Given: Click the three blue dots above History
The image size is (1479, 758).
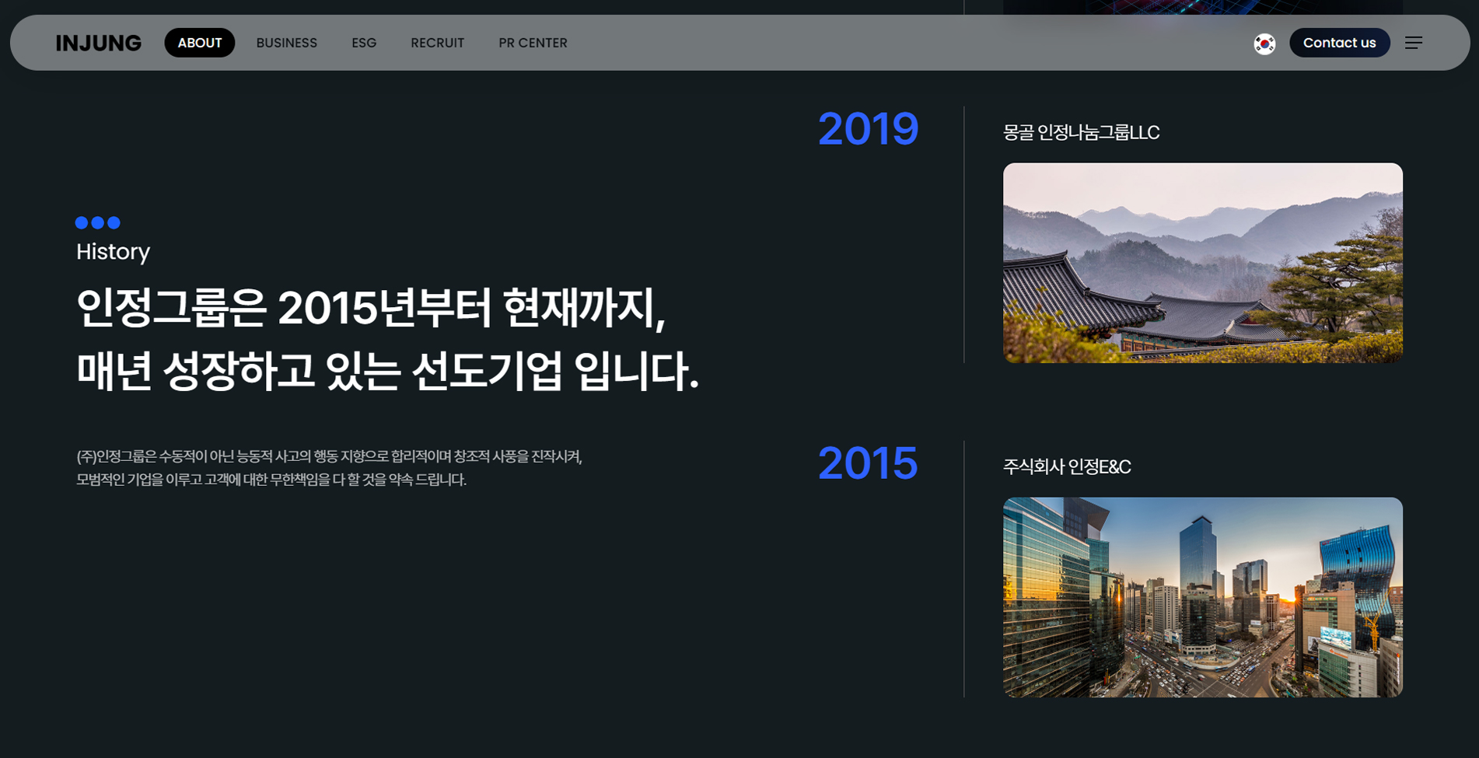Looking at the screenshot, I should coord(97,223).
